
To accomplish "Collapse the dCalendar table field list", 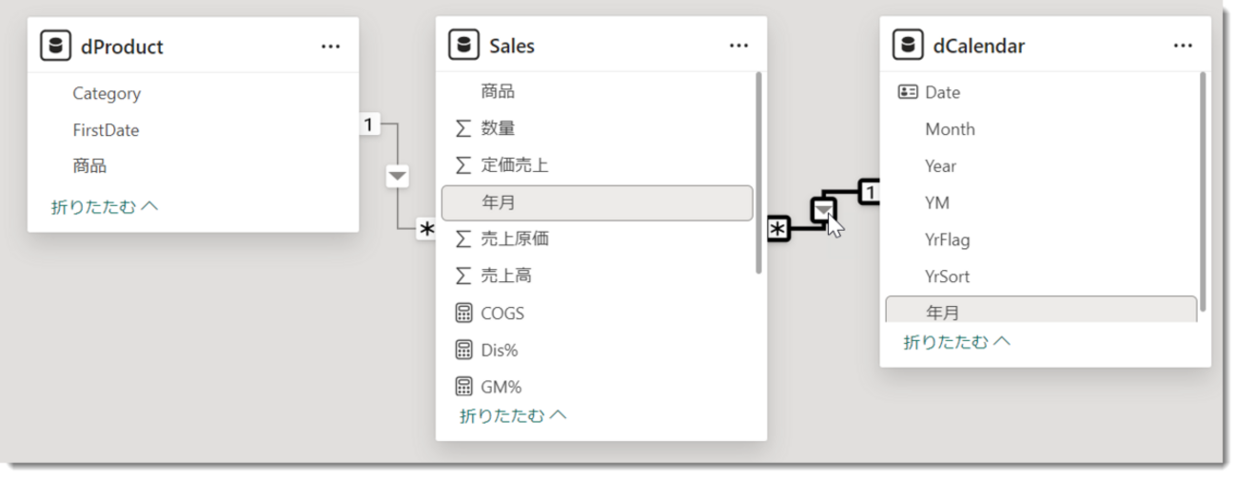I will pos(957,341).
